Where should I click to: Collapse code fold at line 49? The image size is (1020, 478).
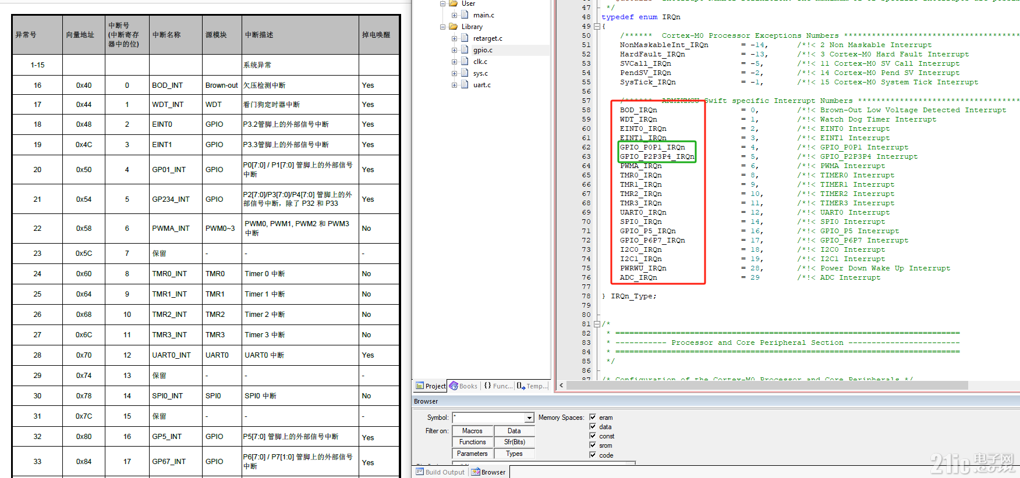point(597,26)
